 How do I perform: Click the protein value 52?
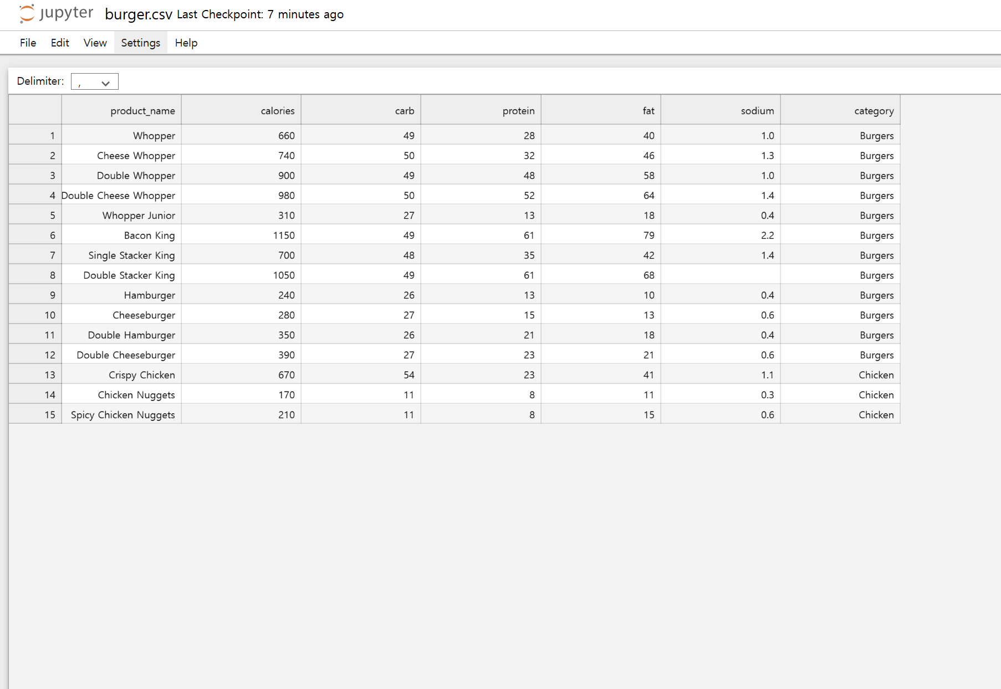(x=481, y=195)
